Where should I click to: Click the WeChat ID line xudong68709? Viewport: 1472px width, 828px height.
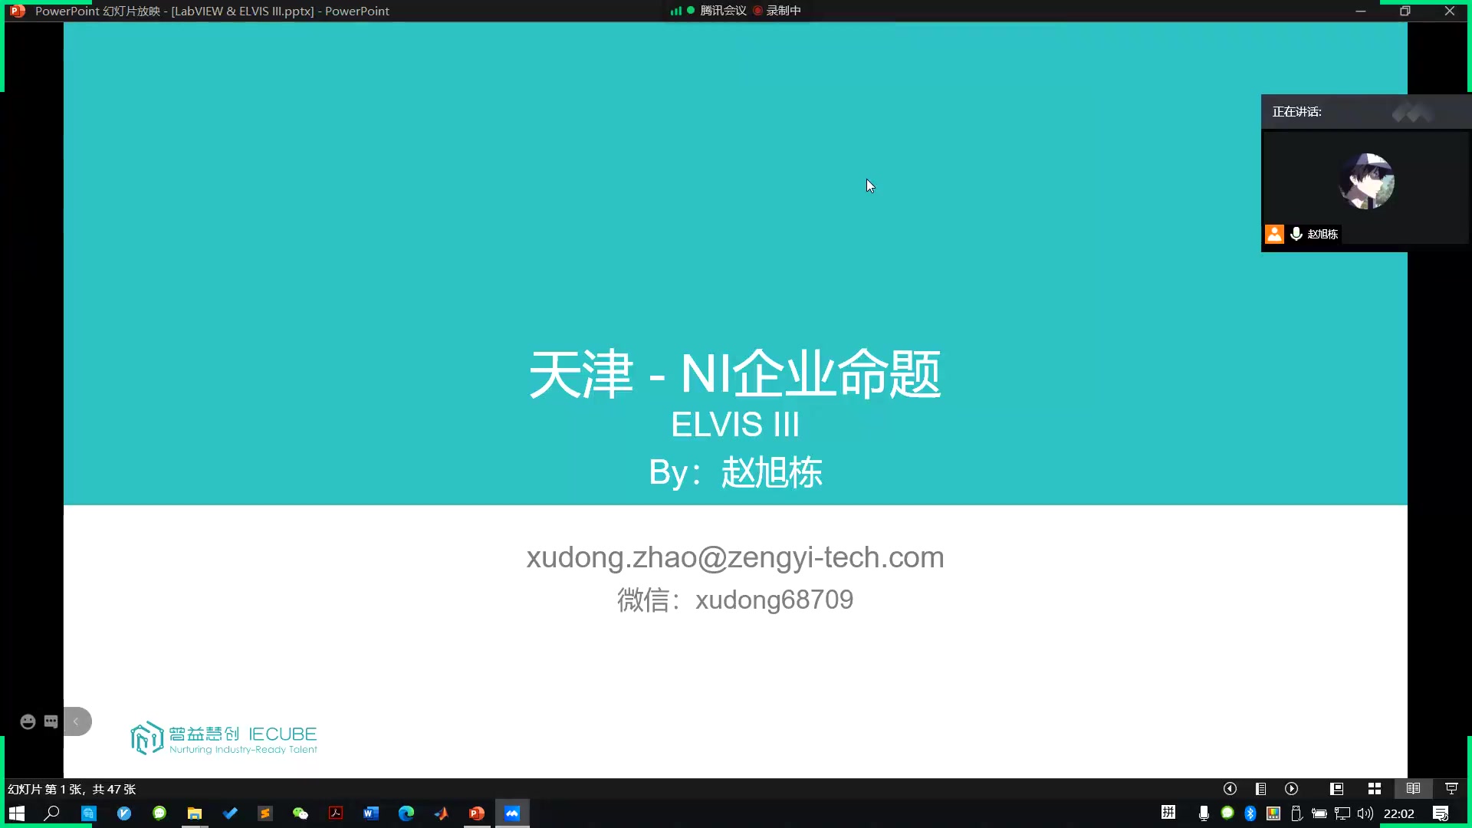[x=735, y=600]
